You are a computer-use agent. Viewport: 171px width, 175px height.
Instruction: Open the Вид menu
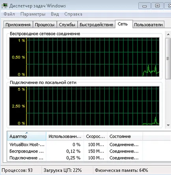[55, 14]
